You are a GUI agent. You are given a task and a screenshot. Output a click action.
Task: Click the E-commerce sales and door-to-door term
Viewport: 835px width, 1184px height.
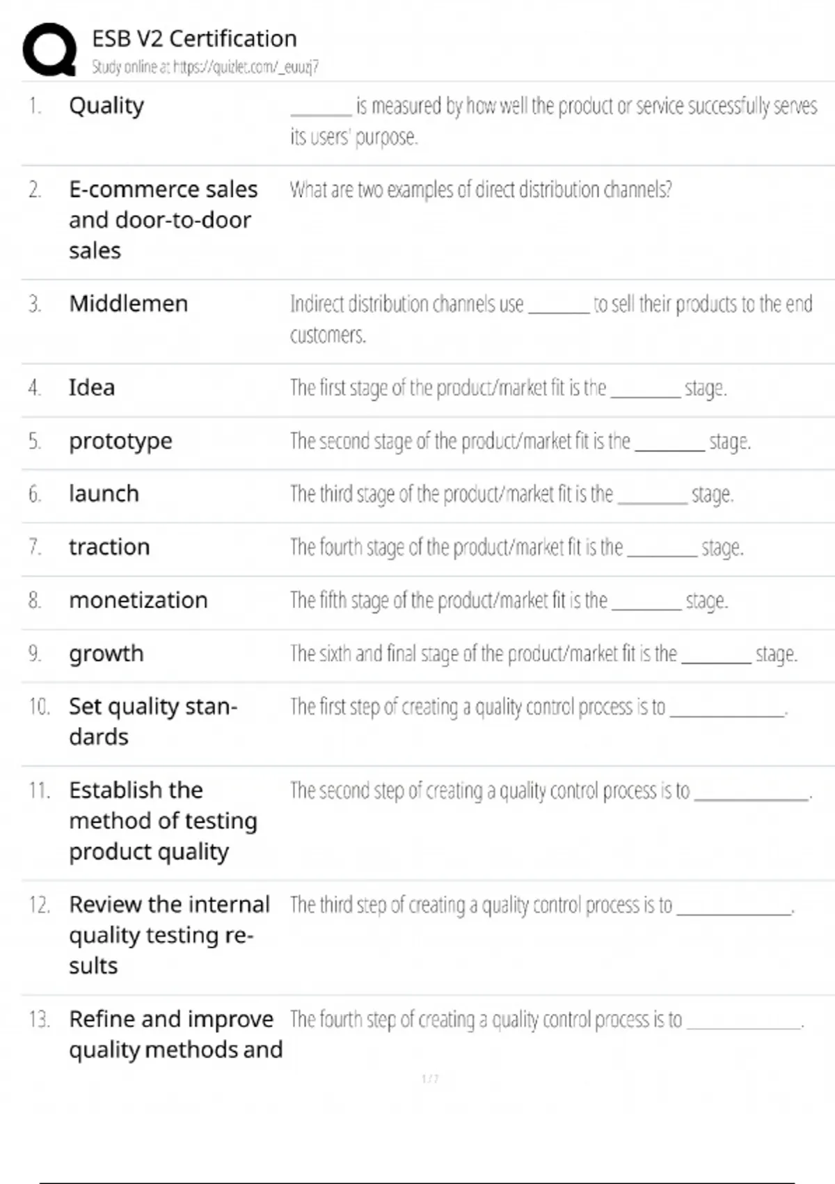163,219
